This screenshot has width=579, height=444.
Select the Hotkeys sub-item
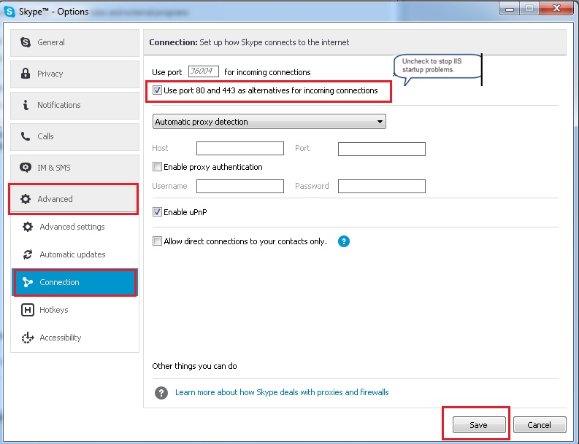[75, 310]
